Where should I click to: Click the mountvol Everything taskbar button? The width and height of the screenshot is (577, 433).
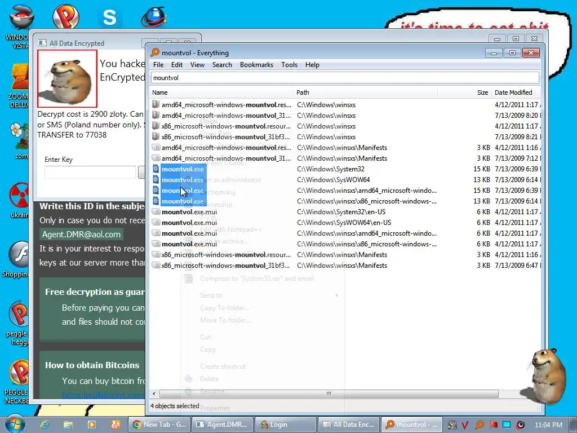pos(411,425)
